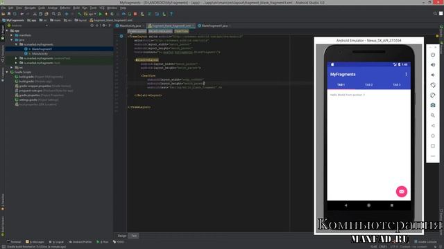Click the FrameLayout breadcrumb tag
Image resolution: width=444 pixels, height=249 pixels.
pos(137,31)
